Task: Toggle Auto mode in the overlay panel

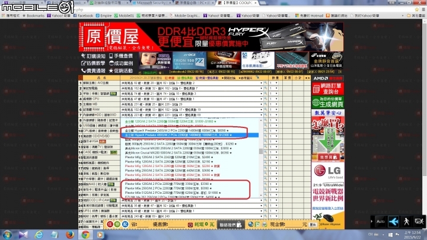Action: pos(380,222)
